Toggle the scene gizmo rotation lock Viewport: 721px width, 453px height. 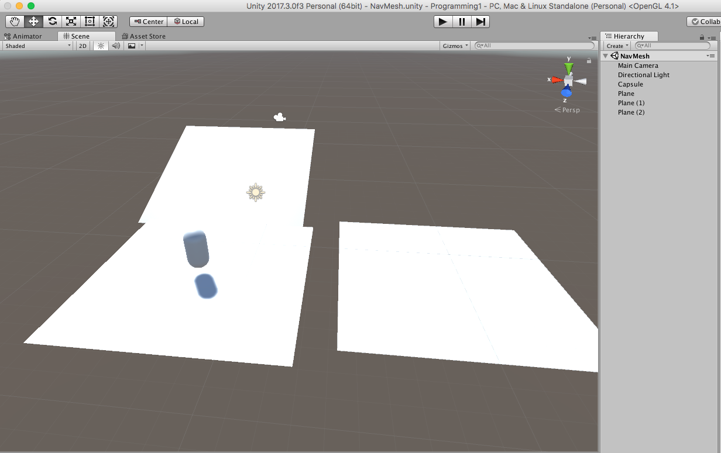click(x=589, y=60)
